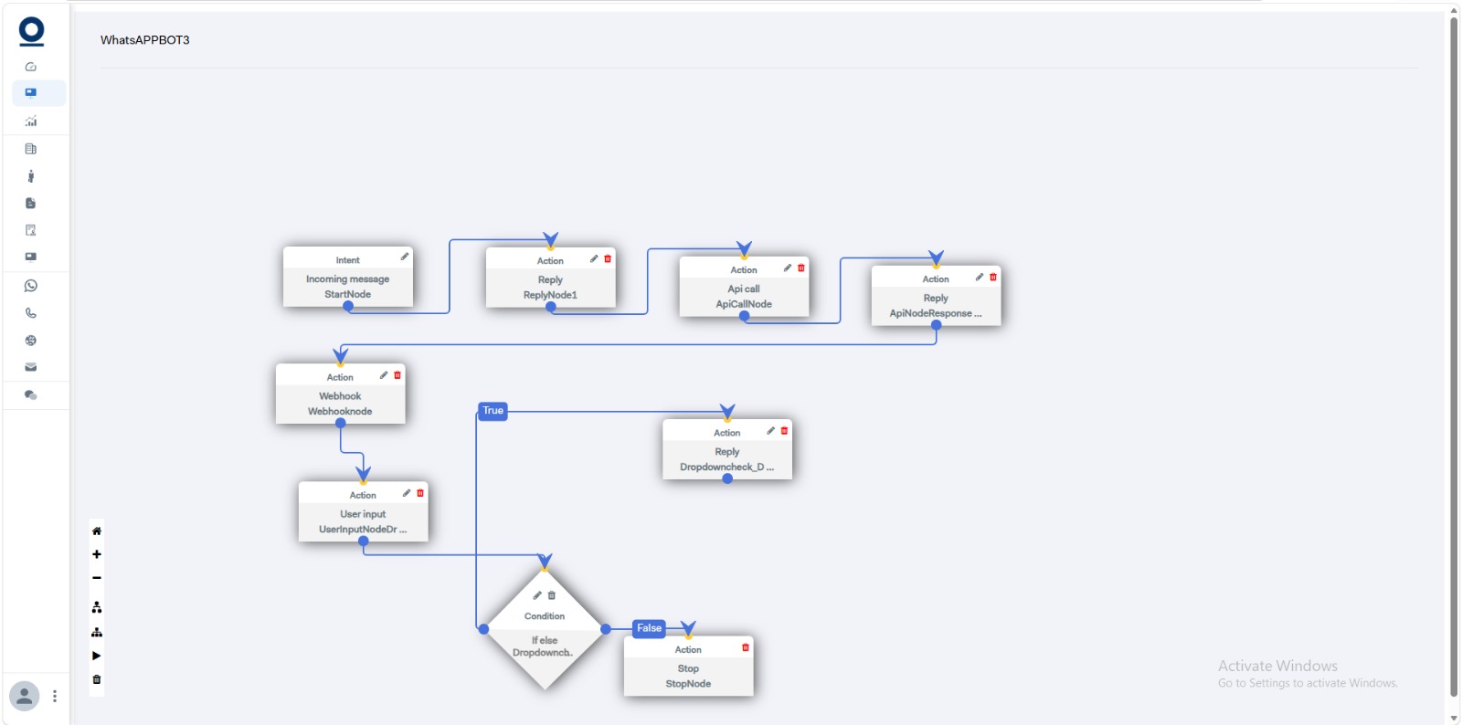1462x725 pixels.
Task: Open the email envelope sidebar icon
Action: coord(30,367)
